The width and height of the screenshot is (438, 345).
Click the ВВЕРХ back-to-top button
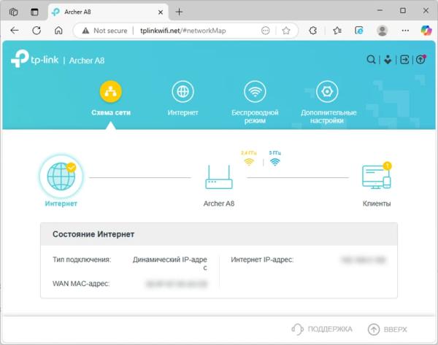point(388,330)
